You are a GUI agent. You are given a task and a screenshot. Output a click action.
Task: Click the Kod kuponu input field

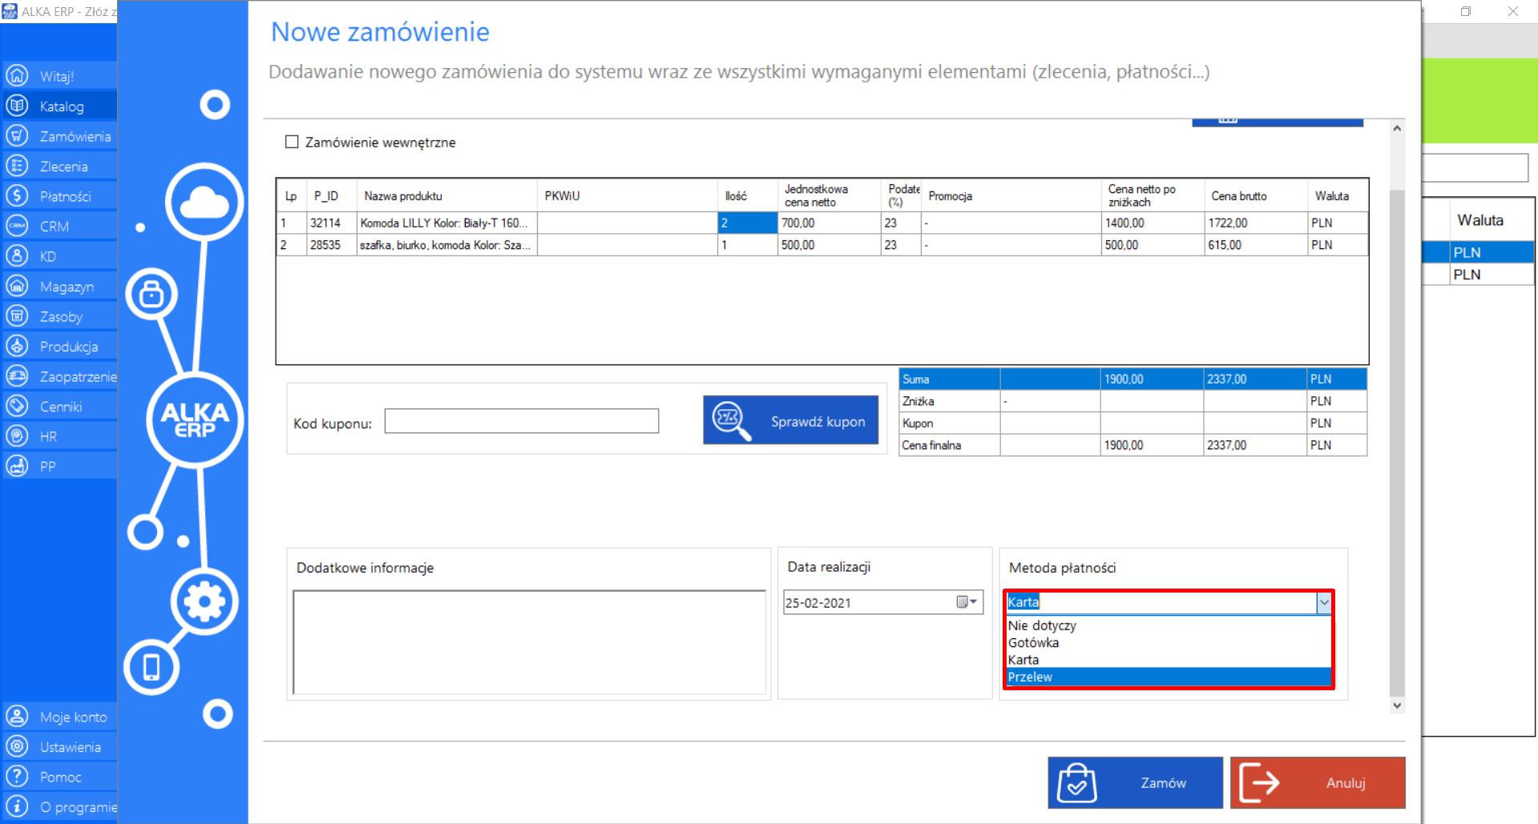click(x=522, y=421)
